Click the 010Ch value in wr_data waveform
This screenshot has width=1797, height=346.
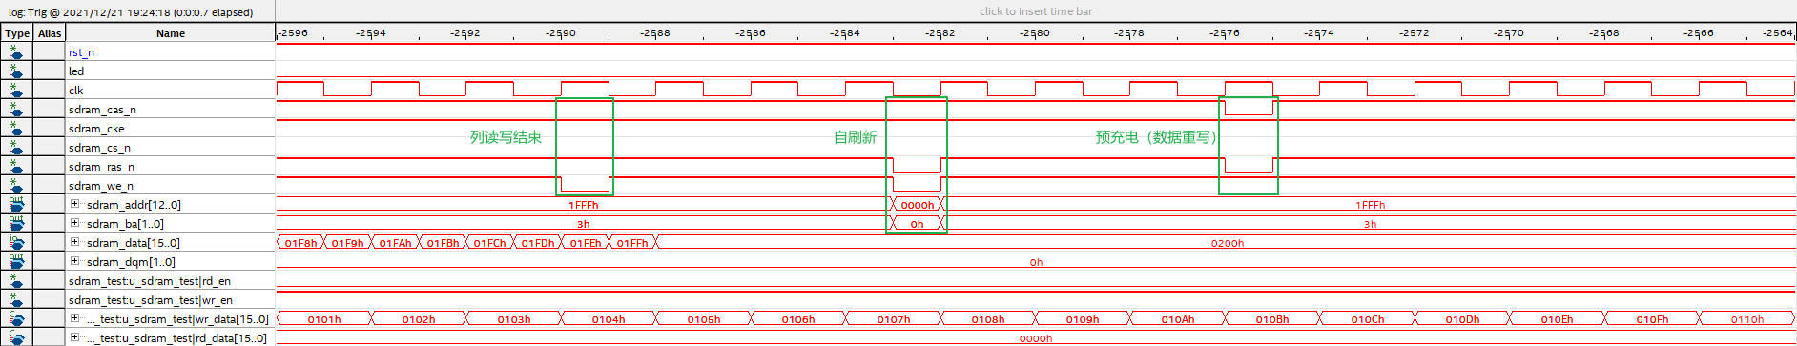[x=1367, y=319]
